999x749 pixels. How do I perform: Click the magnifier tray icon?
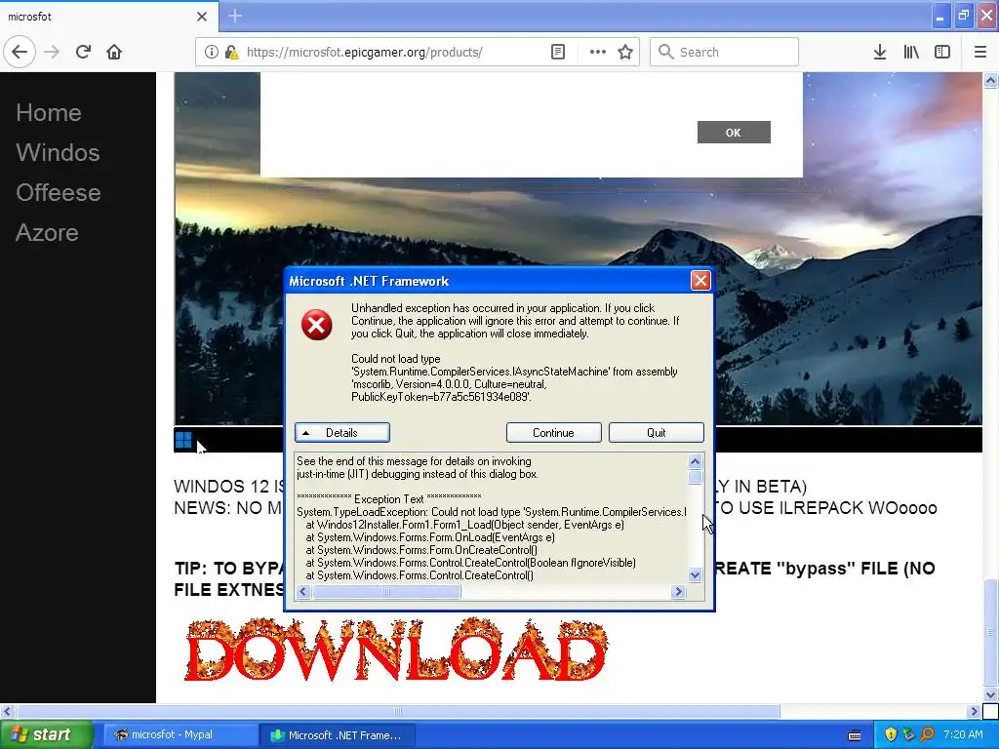(927, 735)
